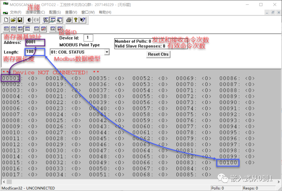Select coil address 00075 row
Viewport: 282px width, 191px height.
coord(194,114)
